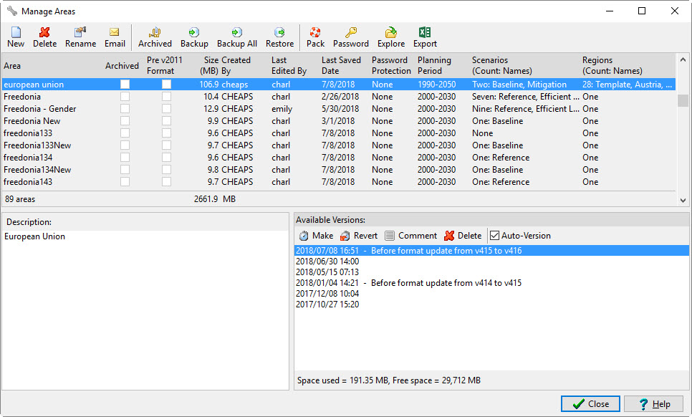Sort by Size (MB) column header
The image size is (692, 417).
(x=211, y=65)
